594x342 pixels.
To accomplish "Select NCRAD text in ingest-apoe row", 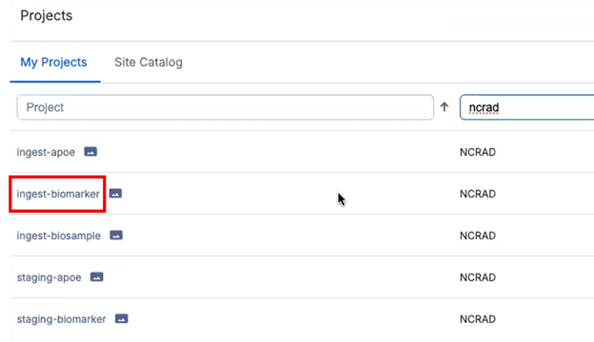I will point(478,152).
